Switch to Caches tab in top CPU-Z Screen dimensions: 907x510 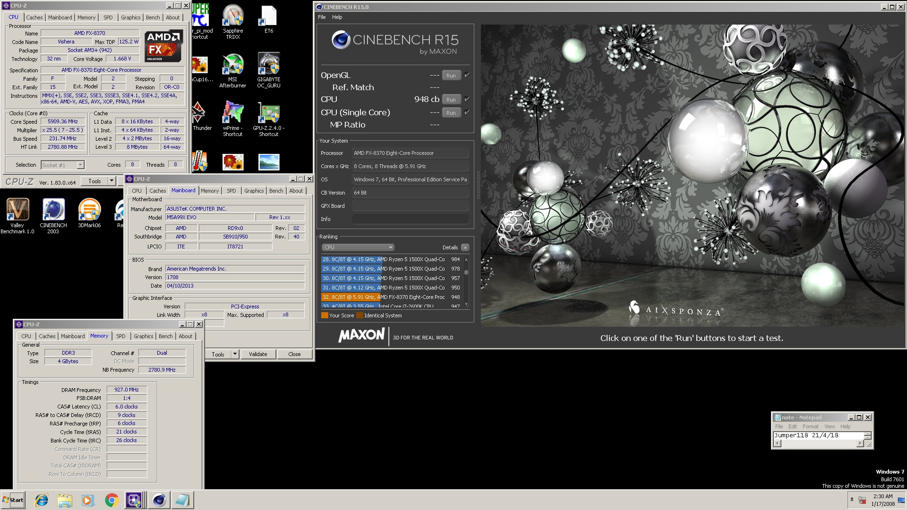coord(34,17)
